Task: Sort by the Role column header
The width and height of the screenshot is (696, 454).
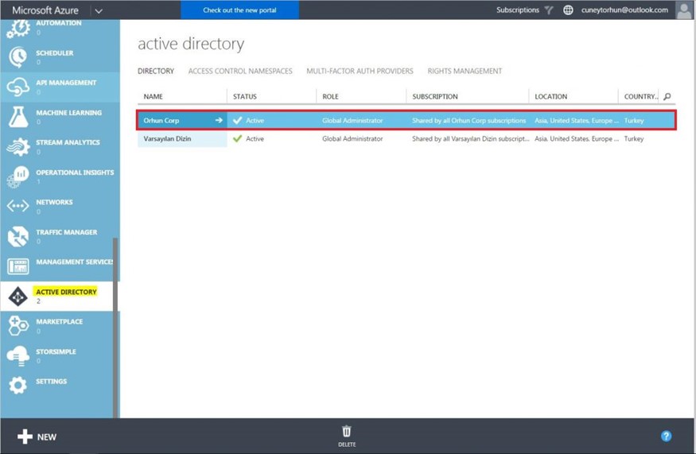Action: point(330,96)
